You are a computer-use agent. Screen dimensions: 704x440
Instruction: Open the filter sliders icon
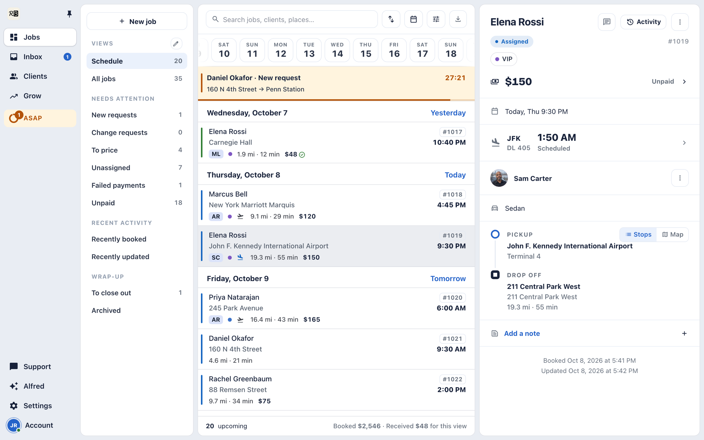tap(436, 19)
